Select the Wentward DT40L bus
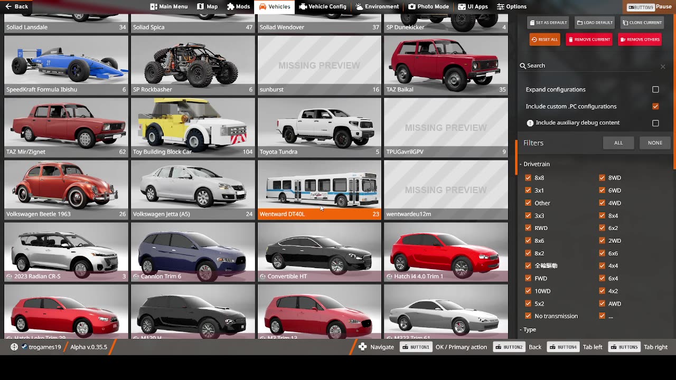This screenshot has width=676, height=380. pos(320,189)
